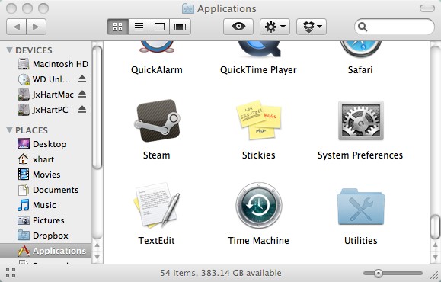Image resolution: width=441 pixels, height=282 pixels.
Task: Click the 'QuickTime Player' label text
Action: coord(258,70)
